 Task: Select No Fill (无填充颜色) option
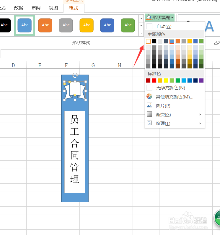click(175, 88)
